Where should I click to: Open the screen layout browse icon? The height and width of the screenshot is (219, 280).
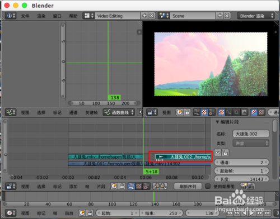[x=88, y=16]
